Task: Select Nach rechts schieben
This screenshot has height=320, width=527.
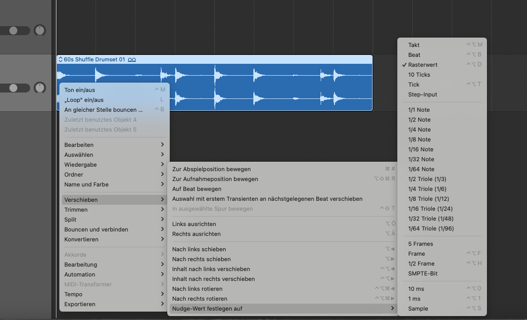Action: pos(201,259)
